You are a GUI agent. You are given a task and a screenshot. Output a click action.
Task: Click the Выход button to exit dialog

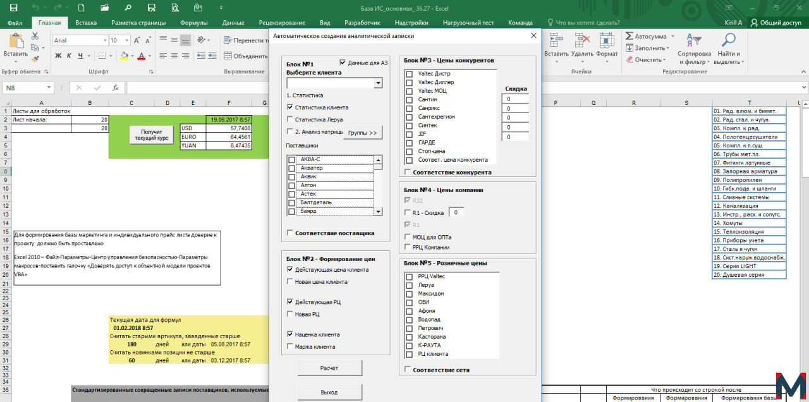pyautogui.click(x=329, y=393)
